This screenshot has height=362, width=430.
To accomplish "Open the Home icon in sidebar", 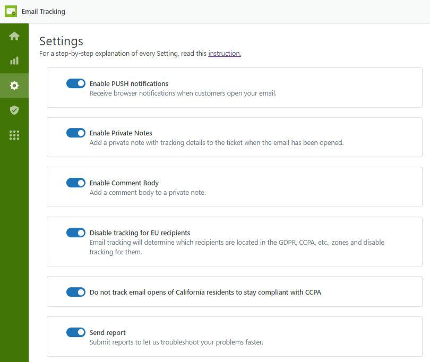I will coord(14,36).
